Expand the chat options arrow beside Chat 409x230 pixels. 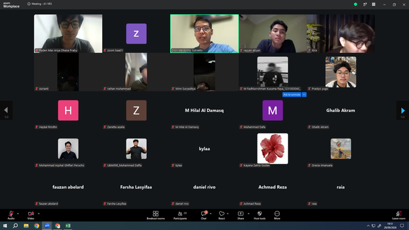pos(210,213)
